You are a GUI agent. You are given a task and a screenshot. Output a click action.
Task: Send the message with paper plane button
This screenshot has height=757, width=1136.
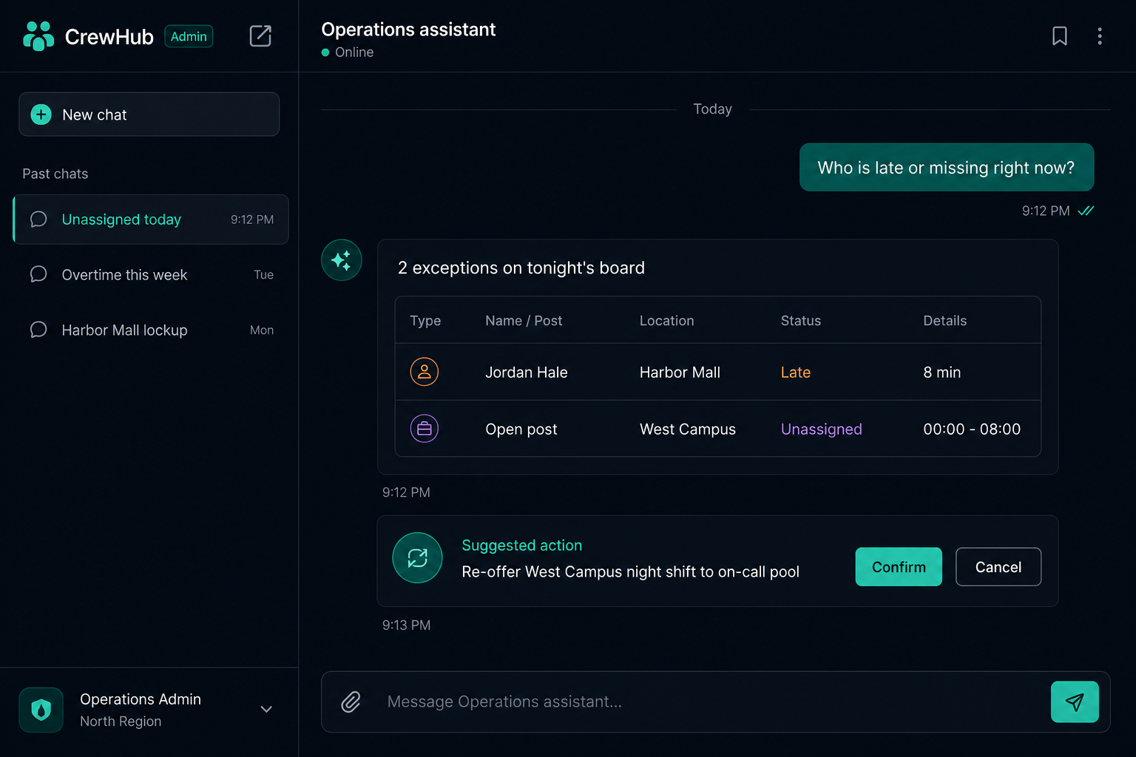(x=1075, y=702)
